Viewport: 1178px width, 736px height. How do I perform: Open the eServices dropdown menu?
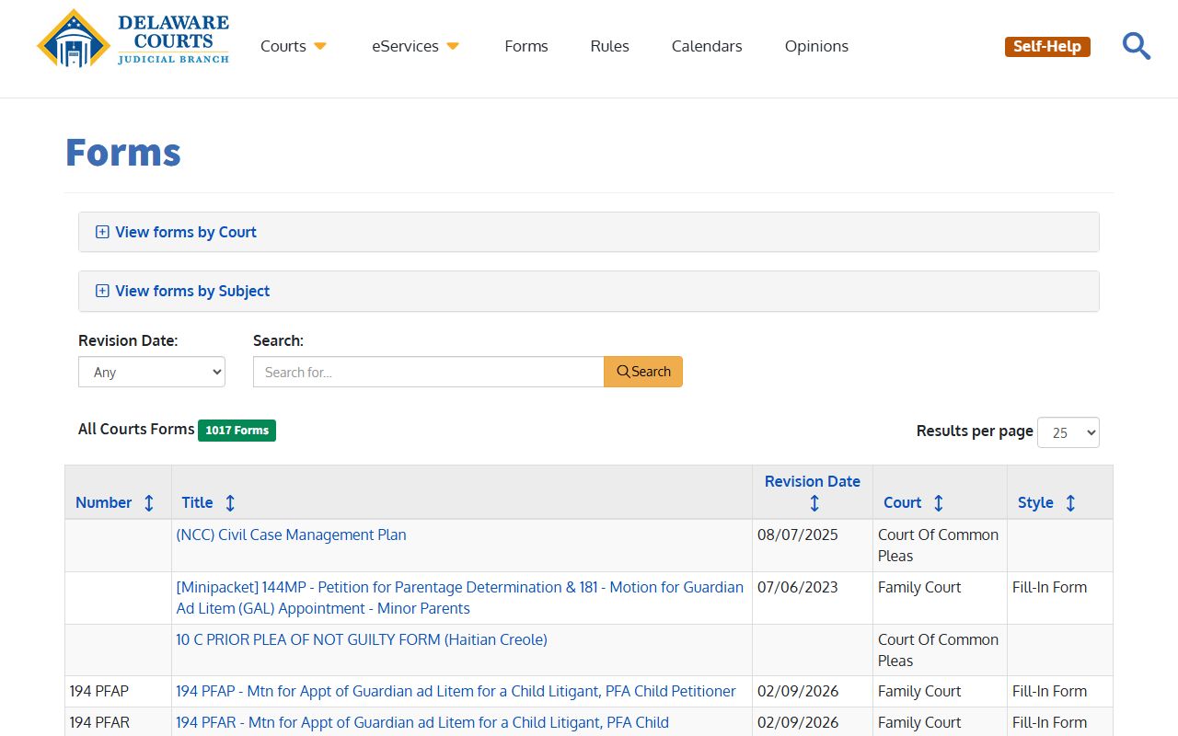(415, 46)
